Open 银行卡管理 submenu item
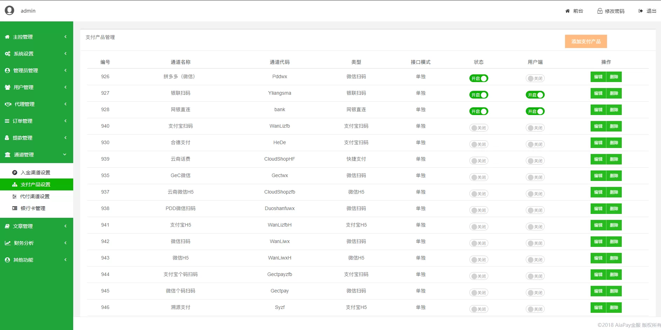Screen dimensions: 661x330 coord(33,208)
